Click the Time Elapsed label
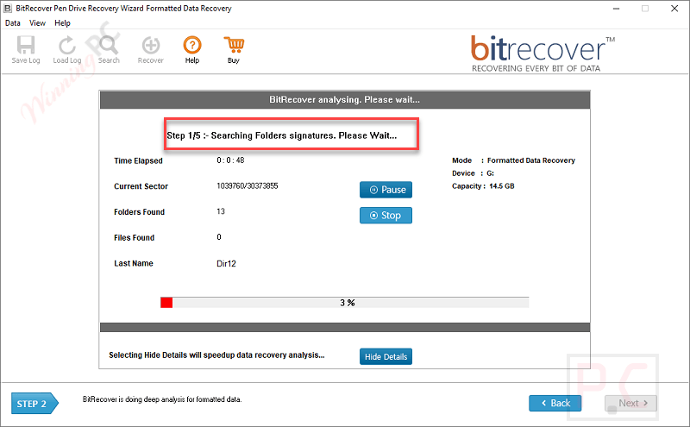Screen dimensions: 690x427 138,160
